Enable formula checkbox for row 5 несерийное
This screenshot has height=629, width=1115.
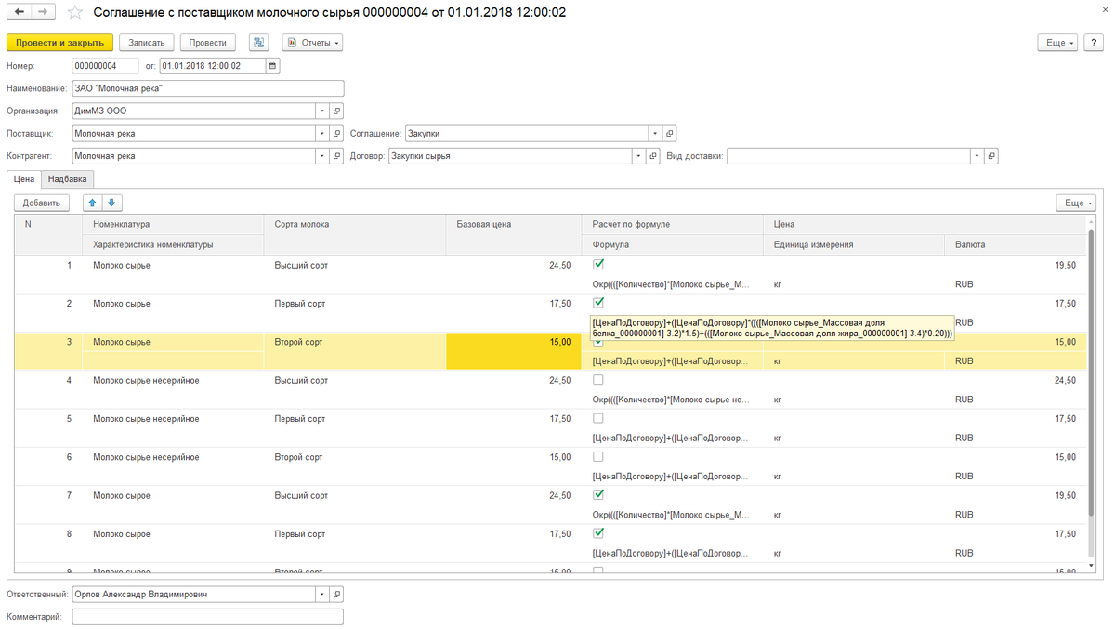tap(598, 418)
